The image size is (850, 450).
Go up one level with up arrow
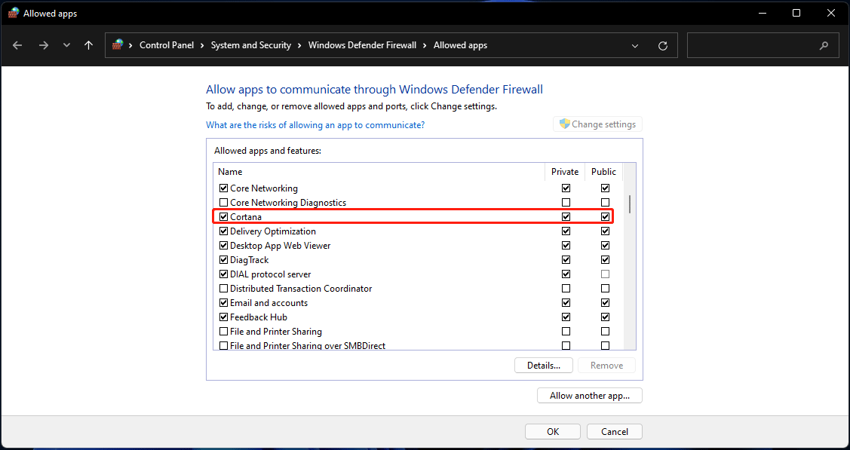pyautogui.click(x=89, y=45)
